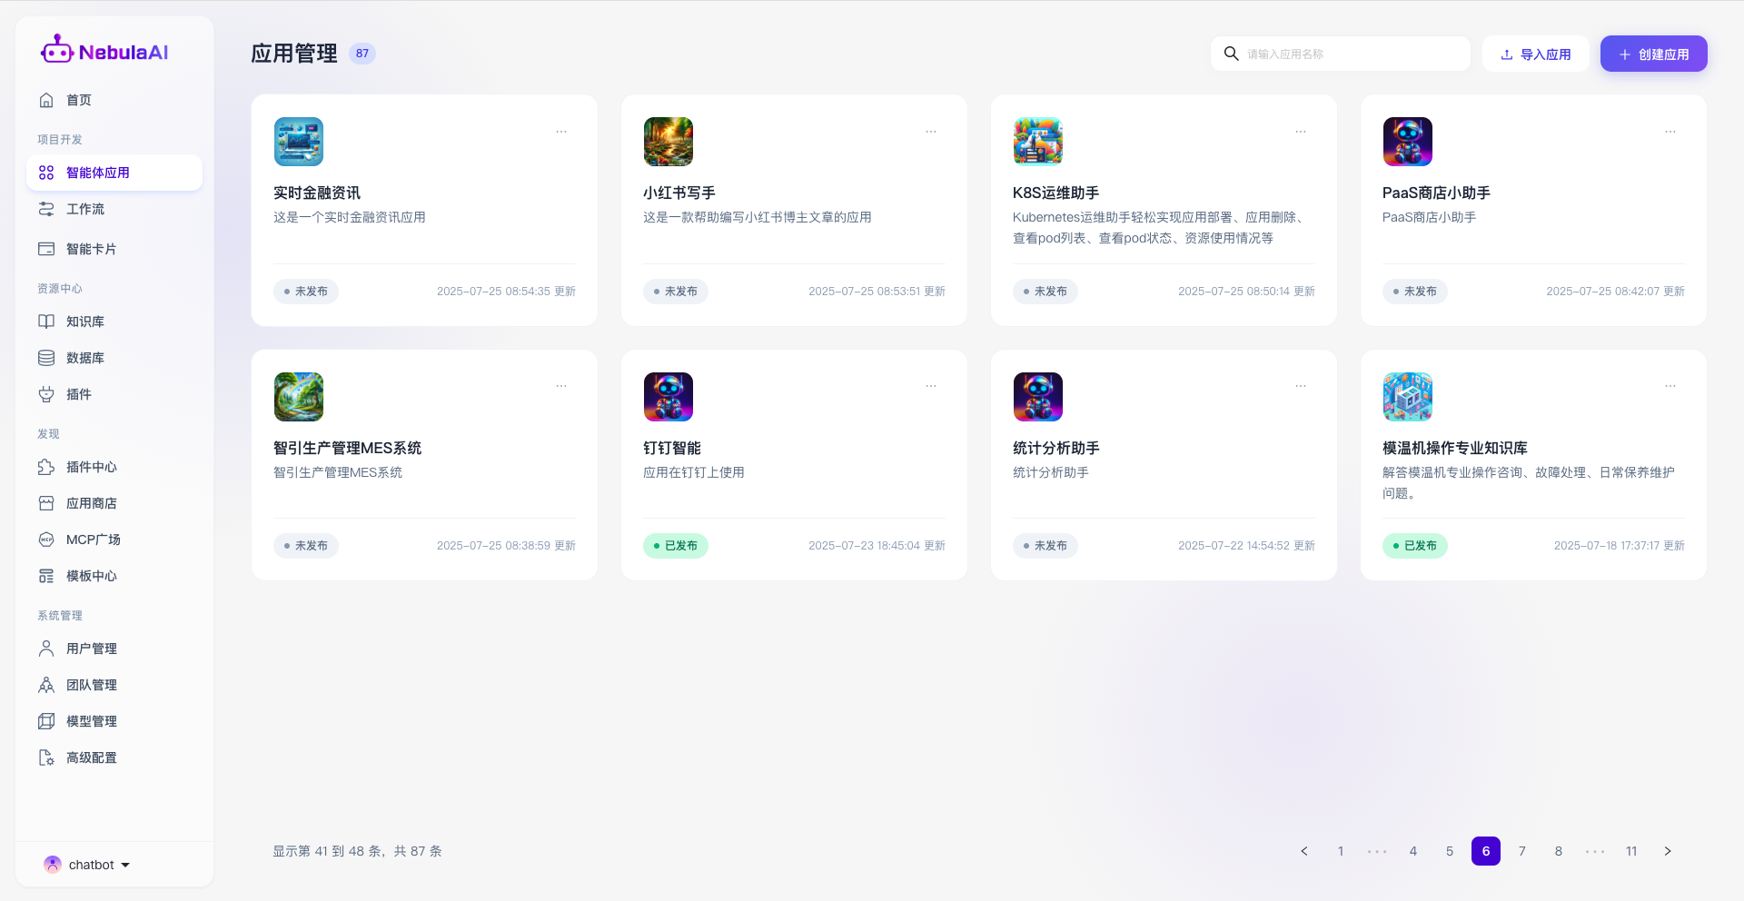Open 知识库 knowledge base icon

46,322
